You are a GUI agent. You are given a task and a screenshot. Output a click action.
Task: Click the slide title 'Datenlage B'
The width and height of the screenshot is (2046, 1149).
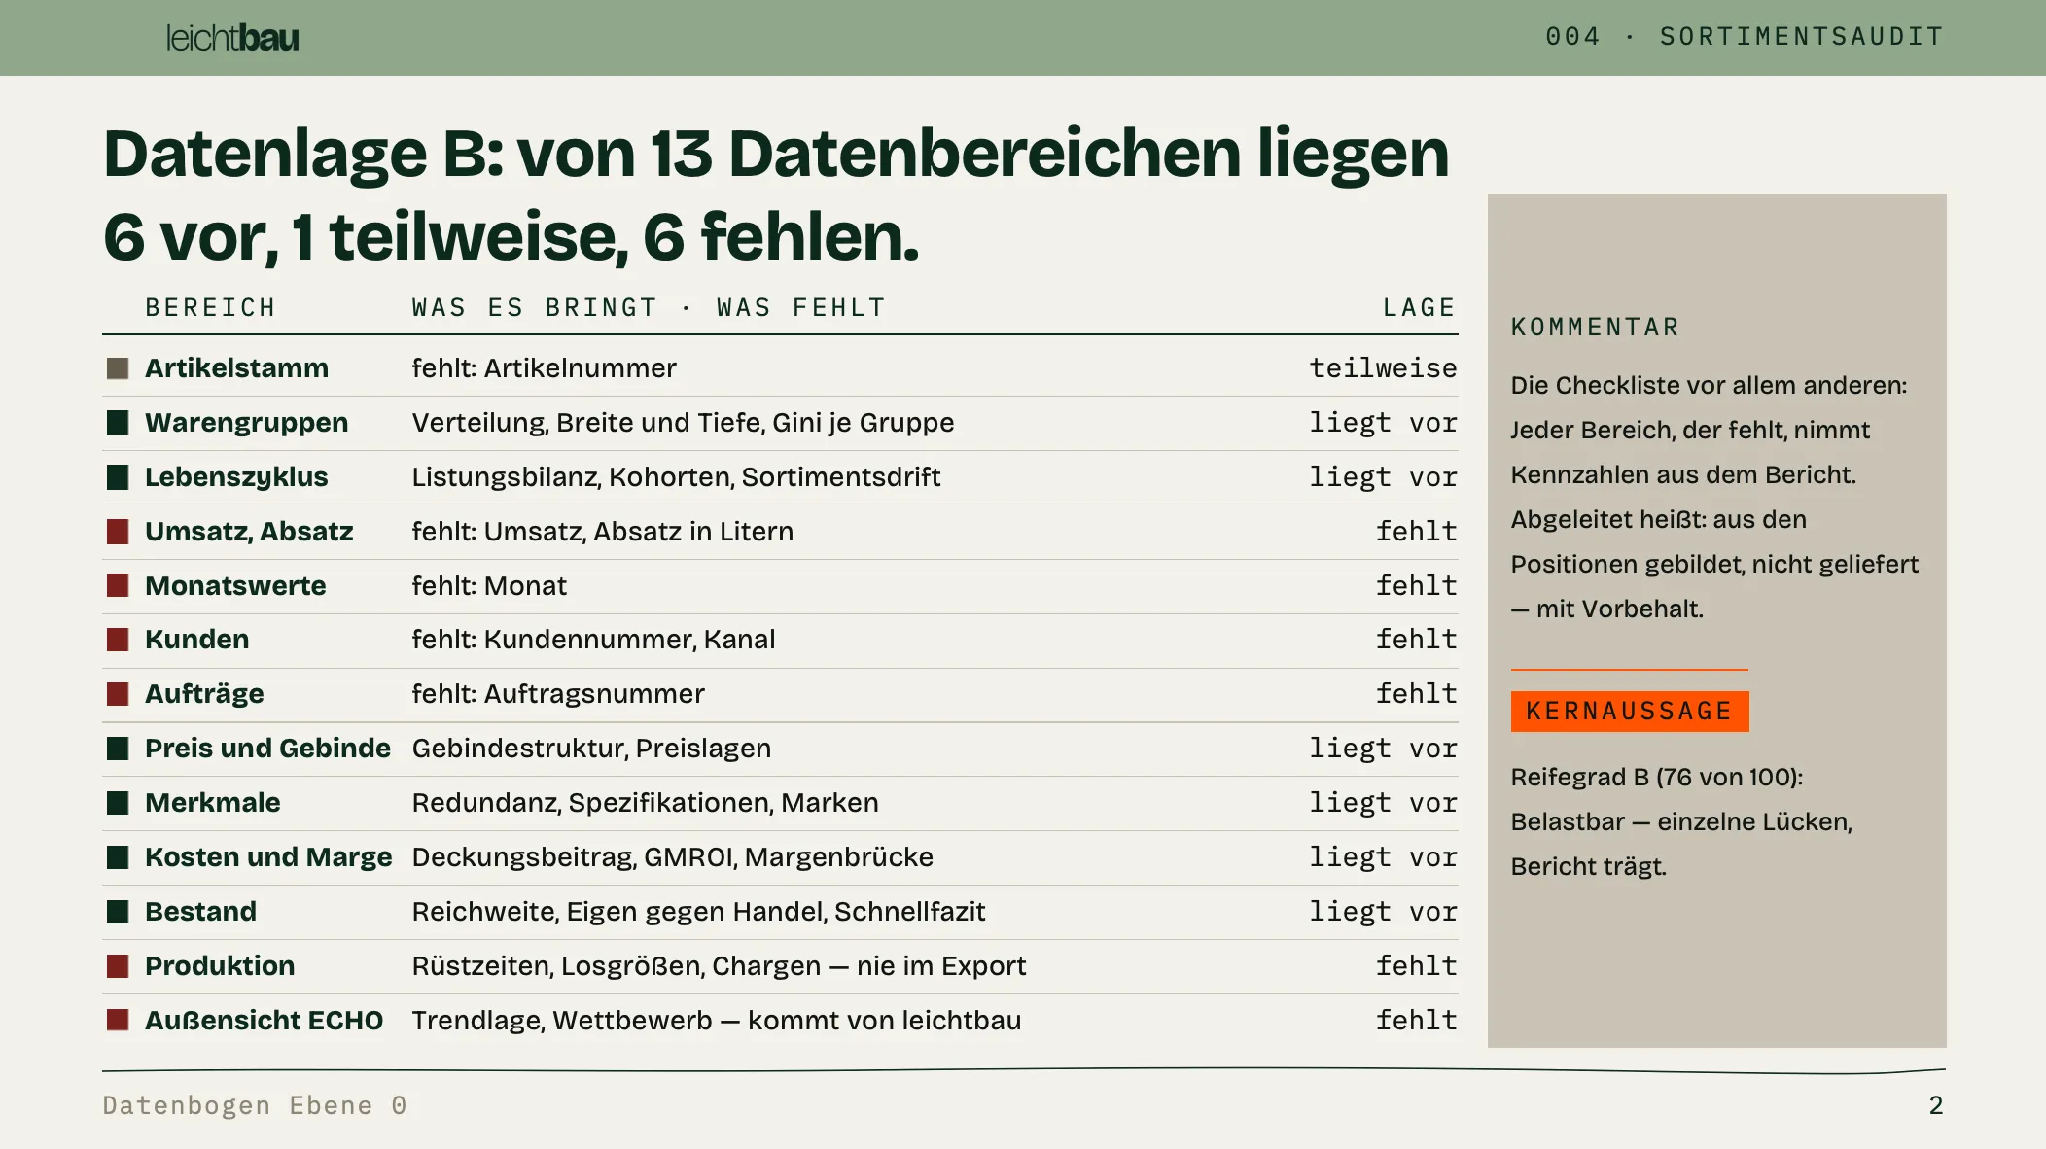[x=776, y=195]
